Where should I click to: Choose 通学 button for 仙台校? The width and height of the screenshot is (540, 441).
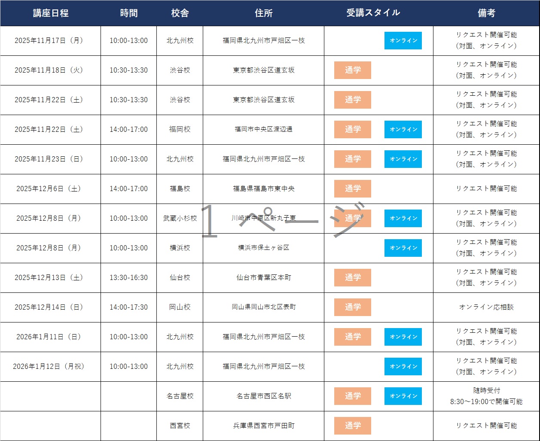coord(353,278)
